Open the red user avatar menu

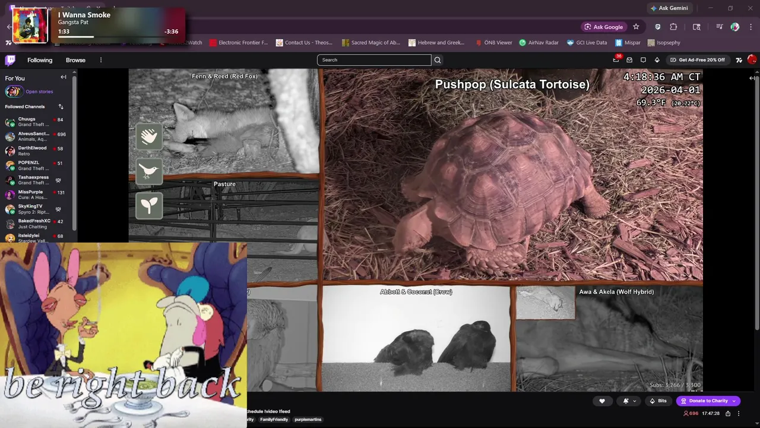(x=752, y=59)
